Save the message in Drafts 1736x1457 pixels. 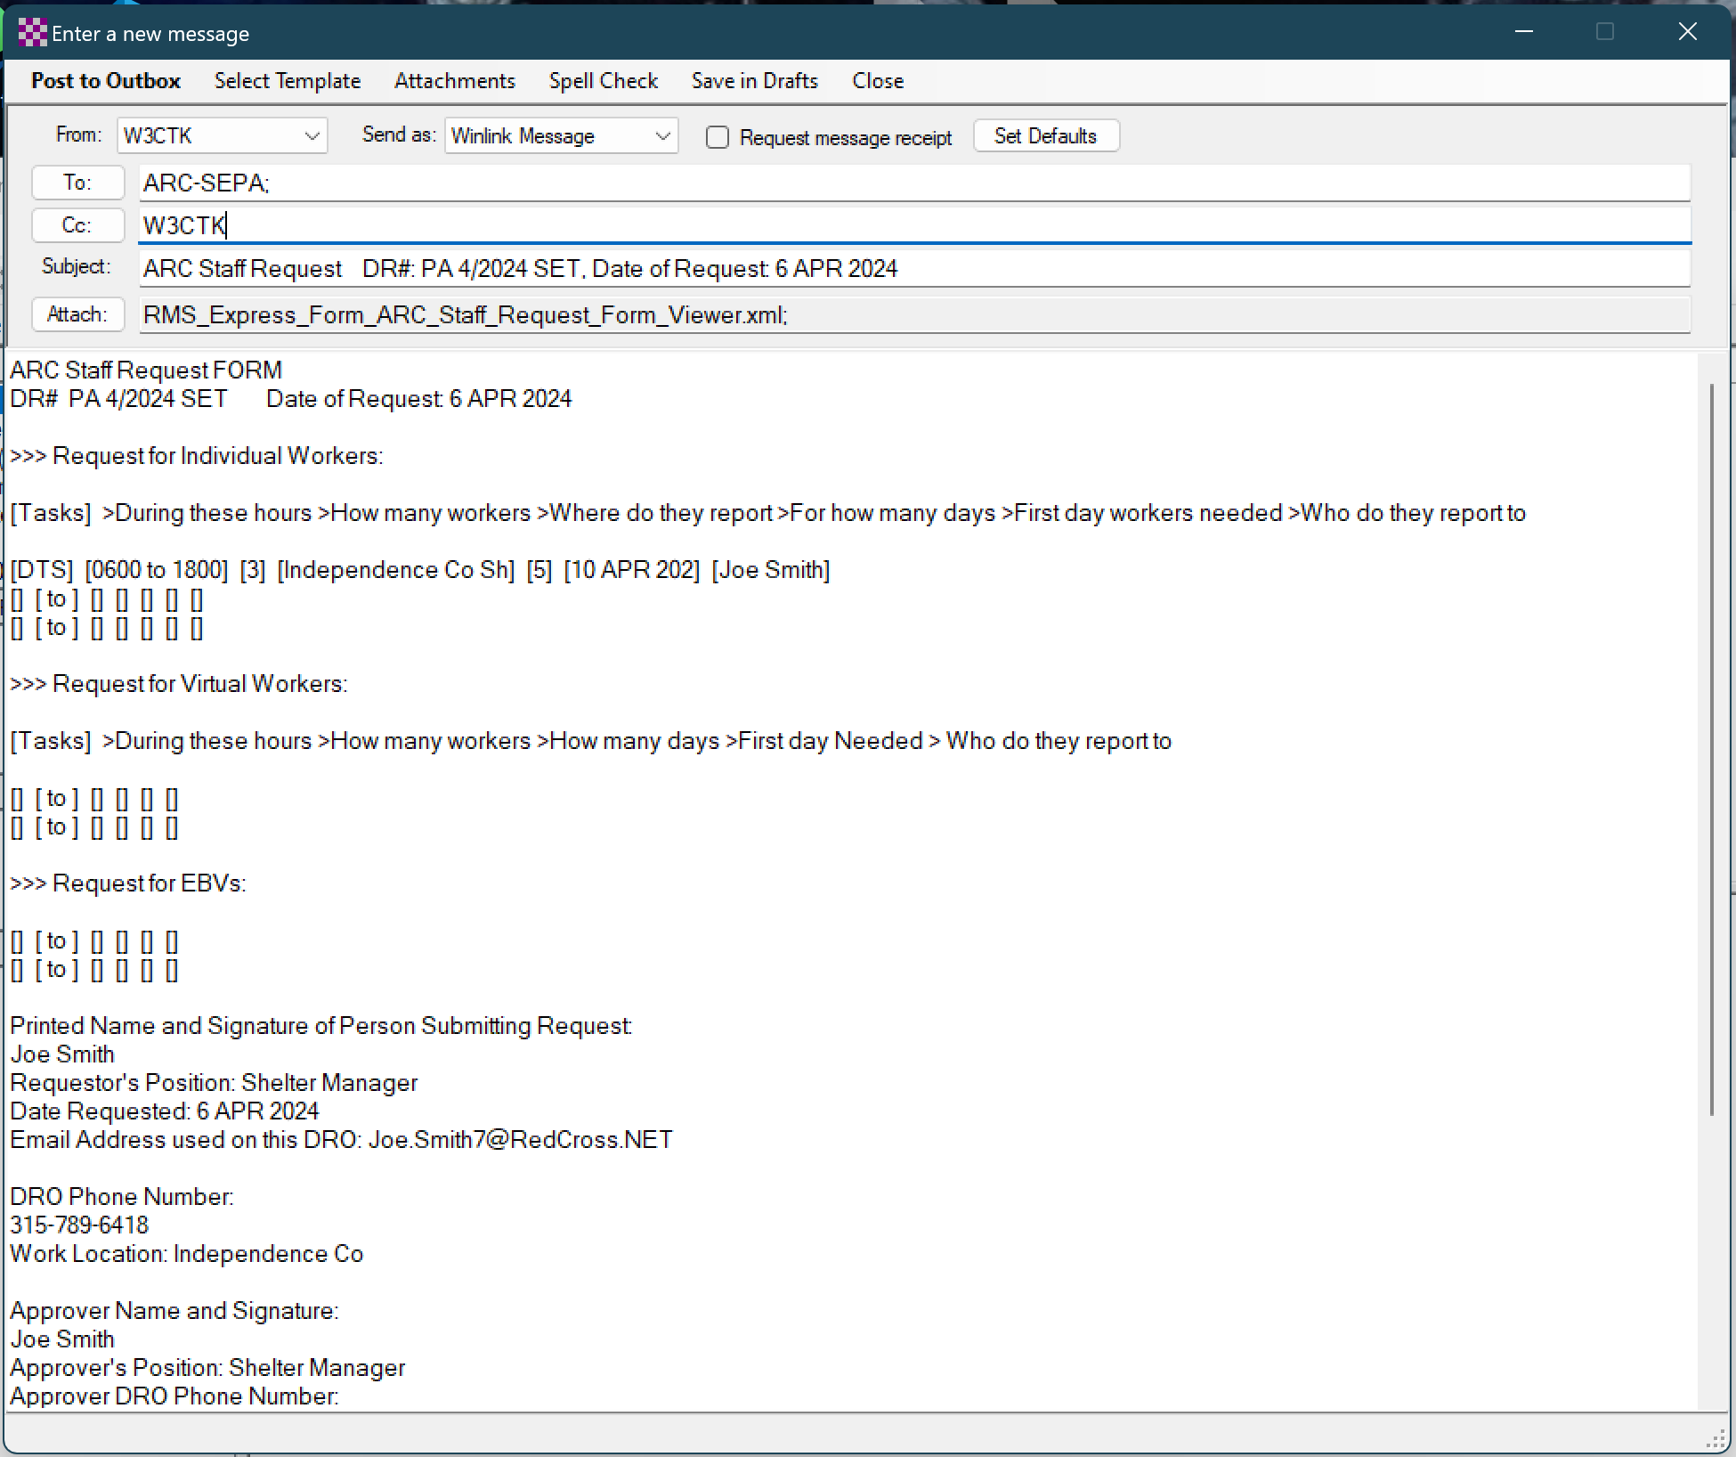pos(755,81)
